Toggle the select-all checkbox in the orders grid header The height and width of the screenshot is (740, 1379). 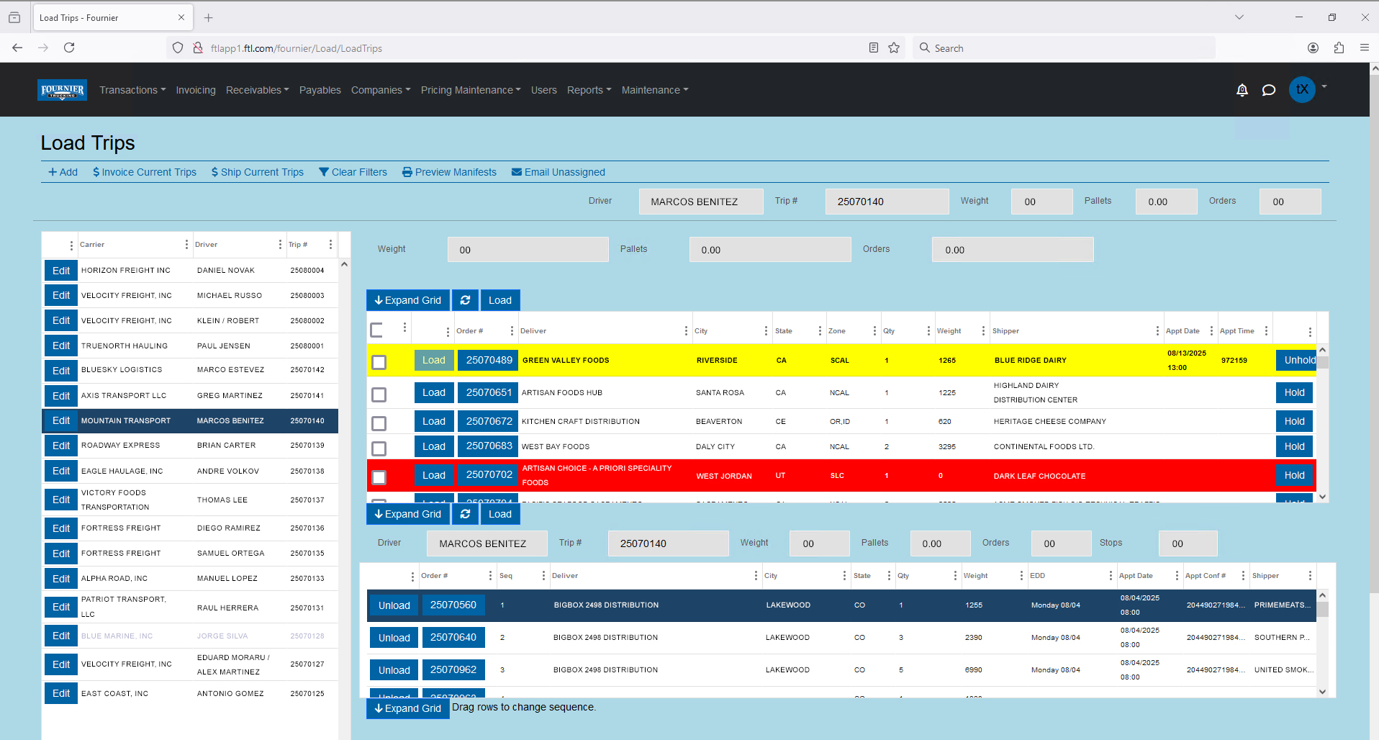click(376, 330)
